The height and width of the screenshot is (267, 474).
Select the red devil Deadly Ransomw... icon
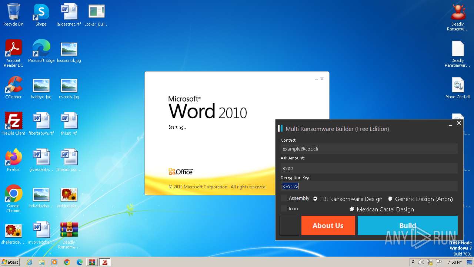(x=458, y=17)
